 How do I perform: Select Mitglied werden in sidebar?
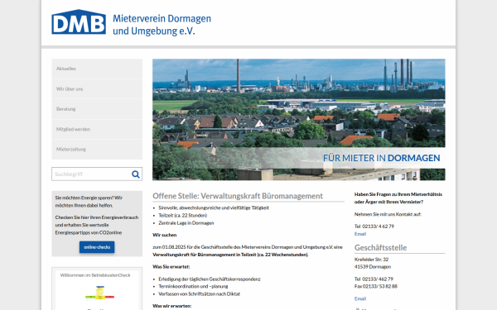pyautogui.click(x=97, y=129)
